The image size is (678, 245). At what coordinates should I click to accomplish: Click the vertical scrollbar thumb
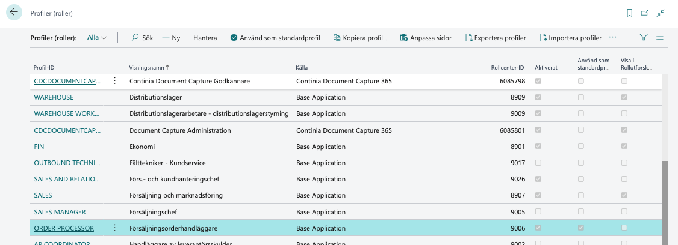[x=665, y=201]
